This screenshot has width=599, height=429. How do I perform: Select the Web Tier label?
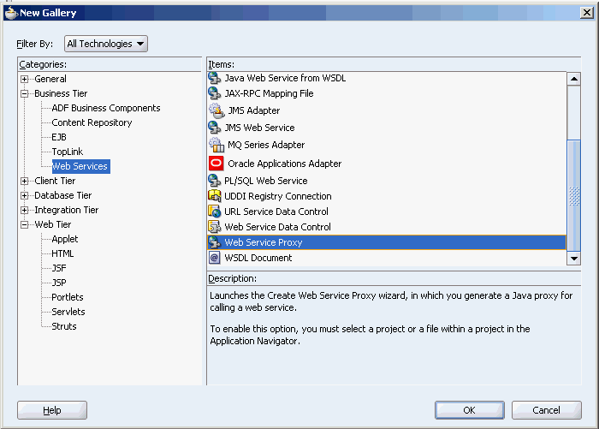53,224
